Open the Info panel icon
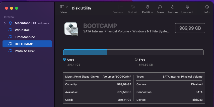Screen dimensions: 214x107 click(207, 7)
